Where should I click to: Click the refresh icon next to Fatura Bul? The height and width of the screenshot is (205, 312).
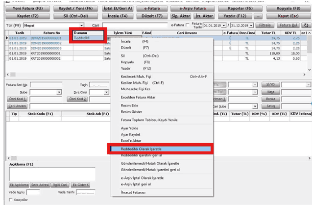click(x=306, y=26)
